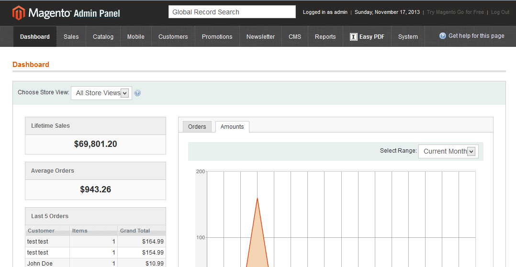Switch to the Orders chart tab
This screenshot has height=267, width=516.
tap(197, 127)
